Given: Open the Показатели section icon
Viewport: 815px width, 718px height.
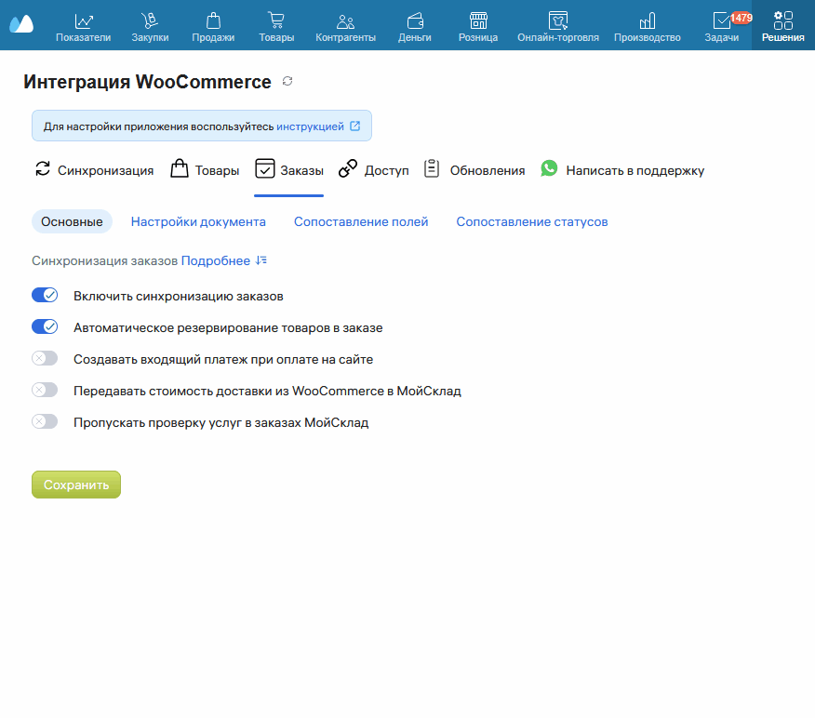Looking at the screenshot, I should (x=83, y=20).
